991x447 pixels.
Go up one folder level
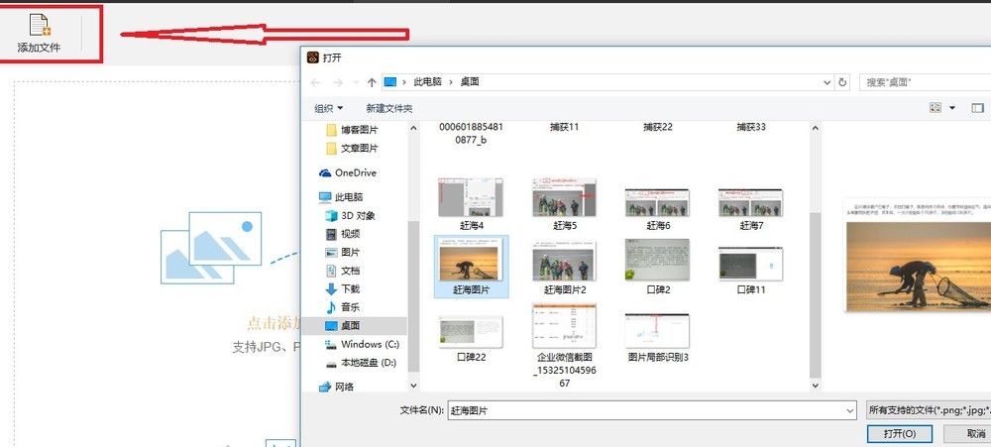tap(372, 82)
